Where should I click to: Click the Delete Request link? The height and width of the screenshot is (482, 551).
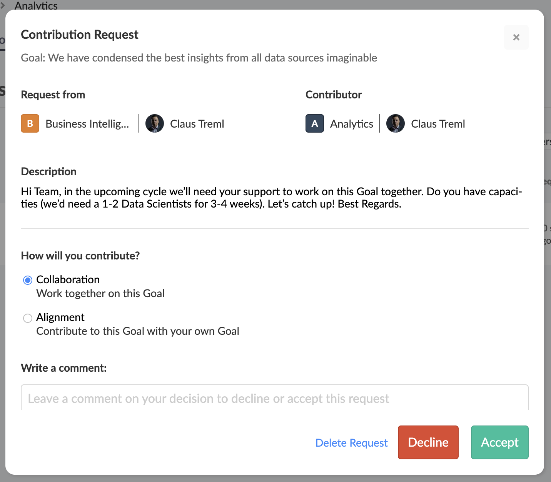(351, 443)
